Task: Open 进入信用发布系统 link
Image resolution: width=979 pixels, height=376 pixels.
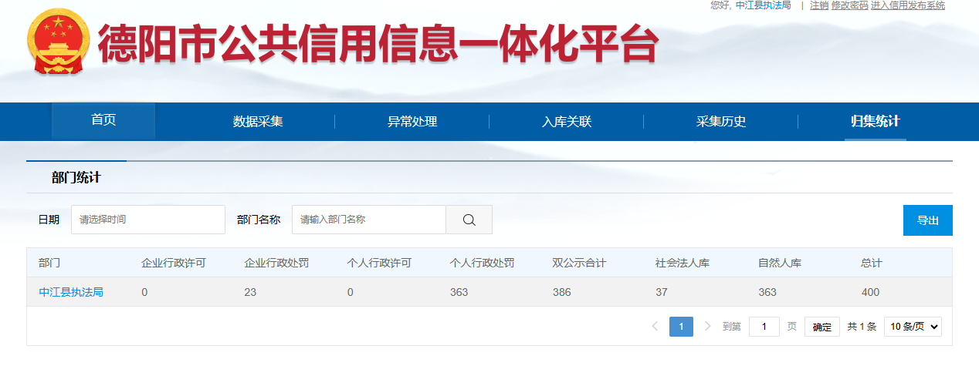Action: [908, 5]
